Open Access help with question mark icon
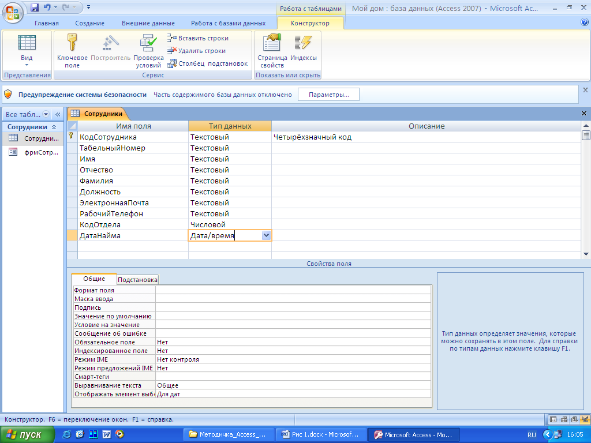The height and width of the screenshot is (443, 591). click(x=585, y=22)
